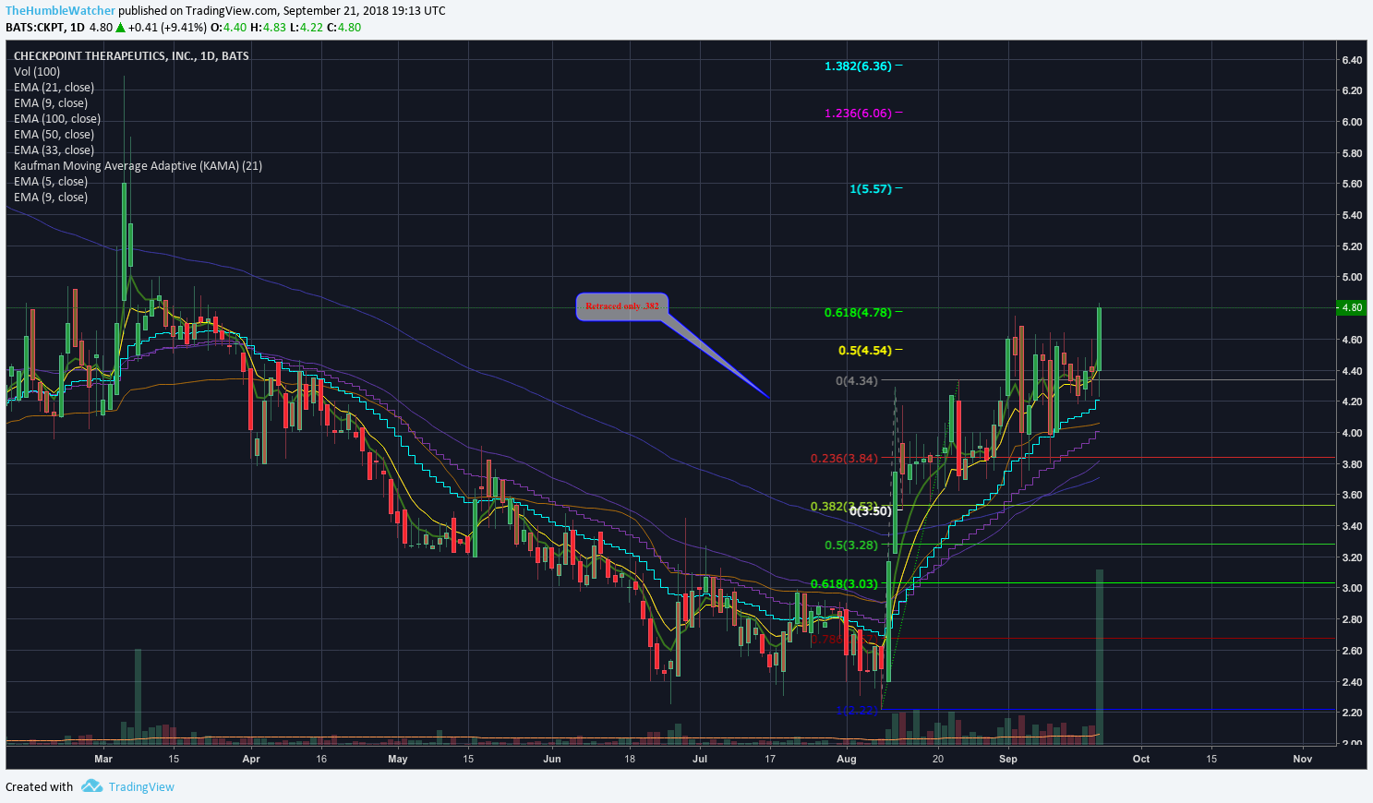Select the EMA (50, close) indicator label

54,135
